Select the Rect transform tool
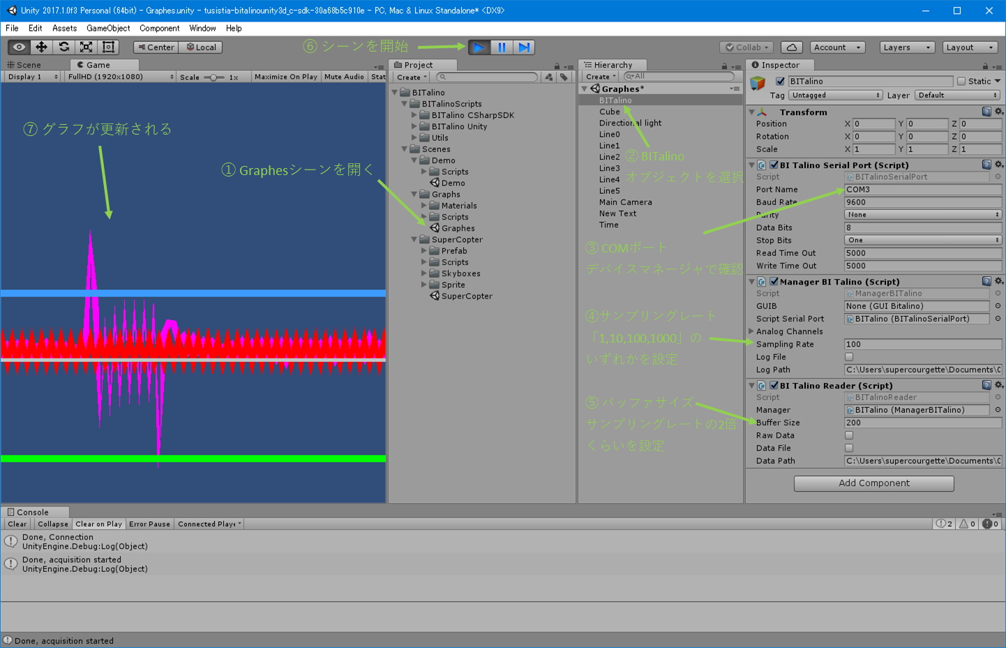Image resolution: width=1006 pixels, height=648 pixels. pos(108,47)
